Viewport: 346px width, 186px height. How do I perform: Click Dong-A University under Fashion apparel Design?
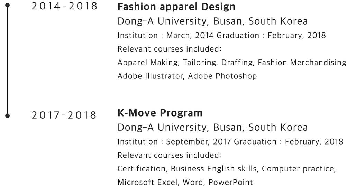(212, 21)
